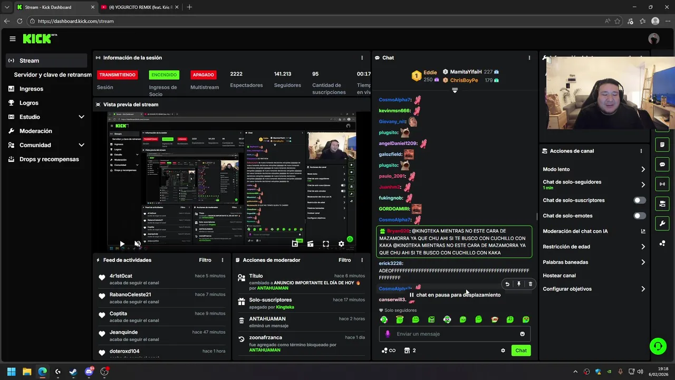Screen dimensions: 675x380
Task: Click the Enviar un mensaje field
Action: (x=455, y=334)
